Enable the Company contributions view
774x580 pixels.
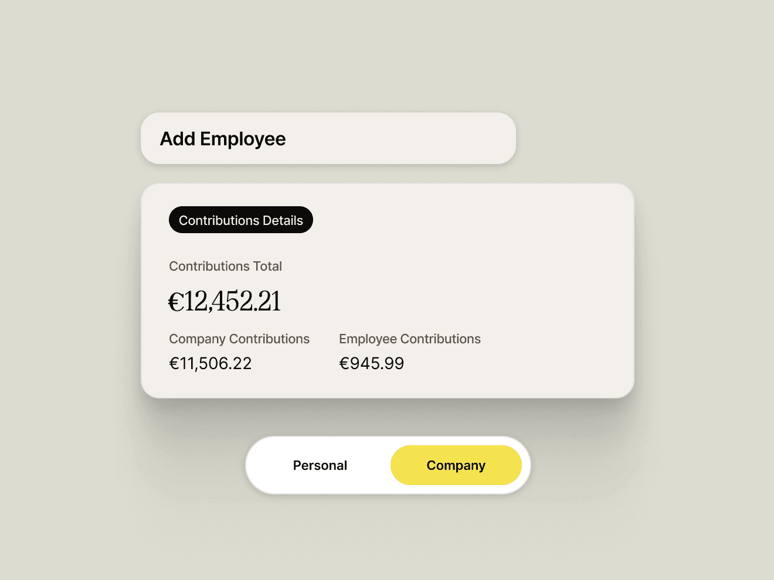456,465
